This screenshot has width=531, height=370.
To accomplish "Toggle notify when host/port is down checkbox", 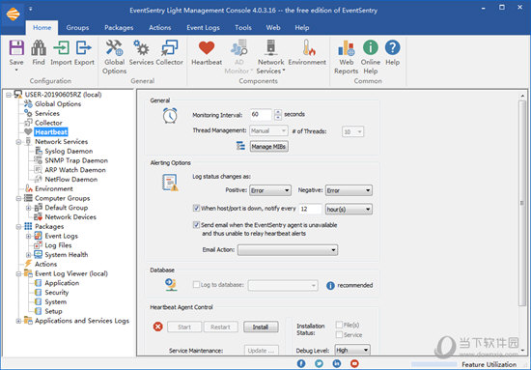I will (196, 208).
